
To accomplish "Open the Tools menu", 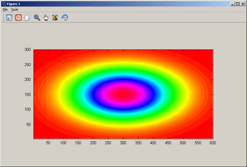I will 15,10.
